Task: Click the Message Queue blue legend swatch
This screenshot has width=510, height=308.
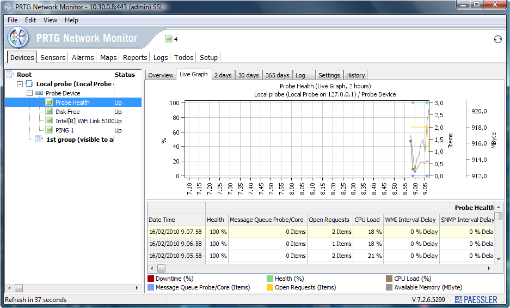Action: point(151,287)
